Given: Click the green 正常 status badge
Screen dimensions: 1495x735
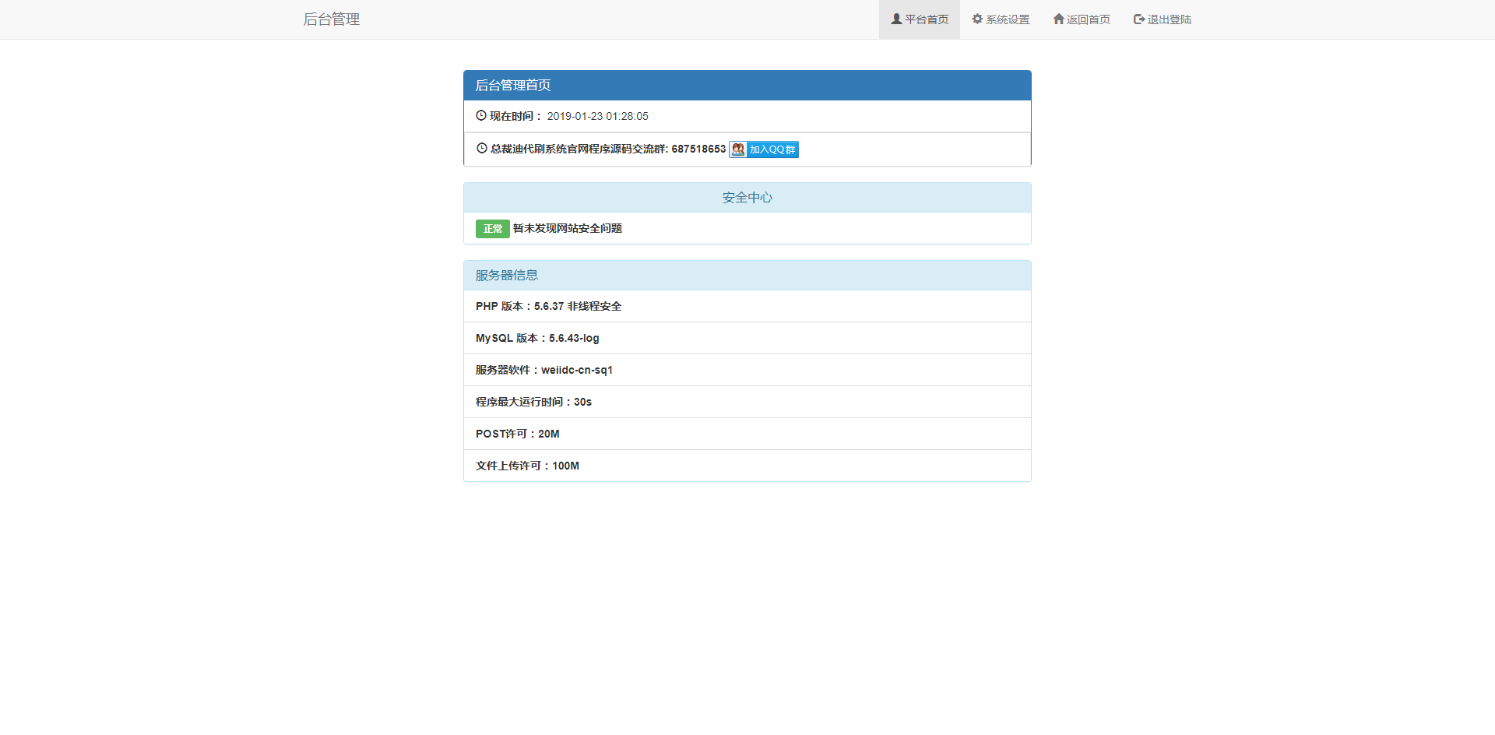Looking at the screenshot, I should pyautogui.click(x=492, y=229).
